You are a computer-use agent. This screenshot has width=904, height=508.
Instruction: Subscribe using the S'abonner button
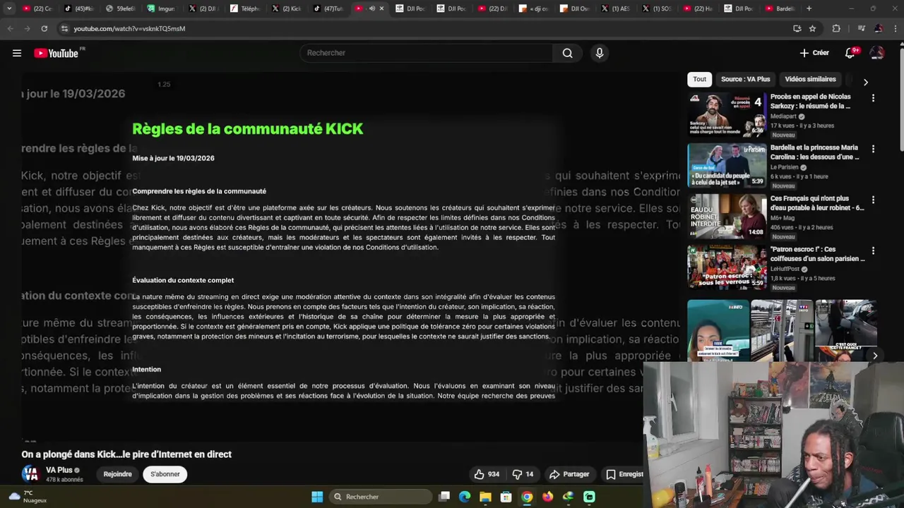click(x=165, y=474)
